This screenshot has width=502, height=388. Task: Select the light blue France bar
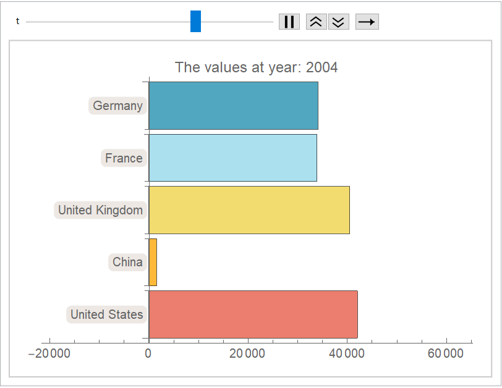pyautogui.click(x=232, y=158)
